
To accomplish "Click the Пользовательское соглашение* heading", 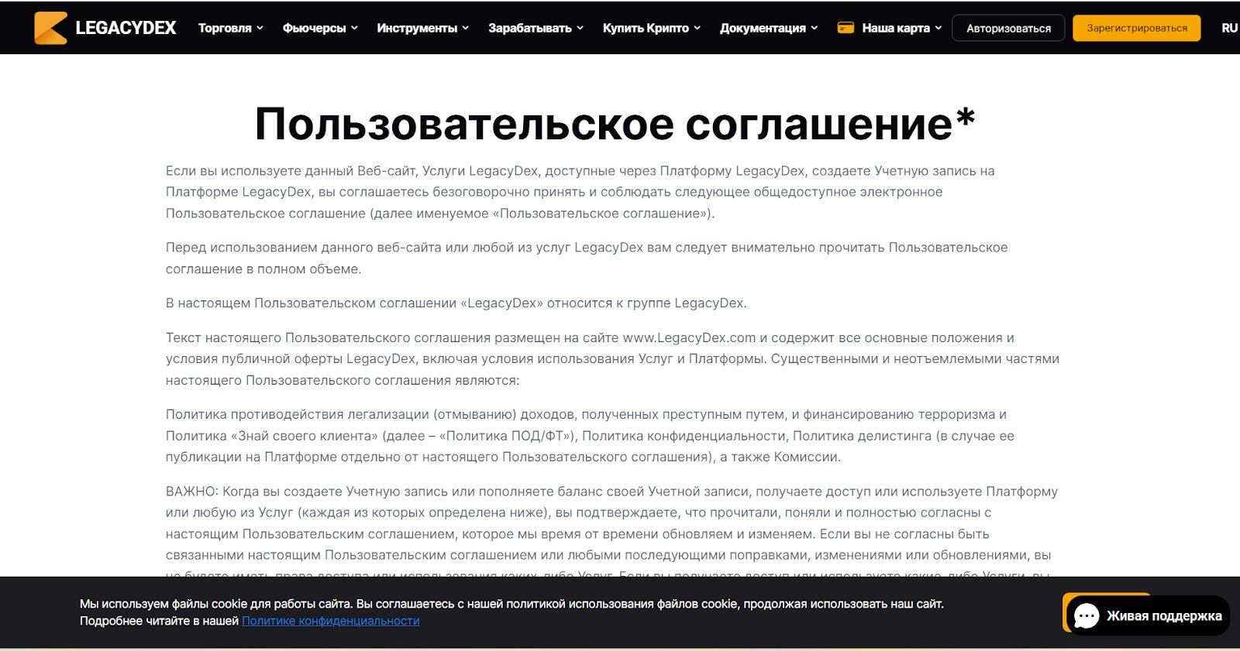I will tap(615, 124).
